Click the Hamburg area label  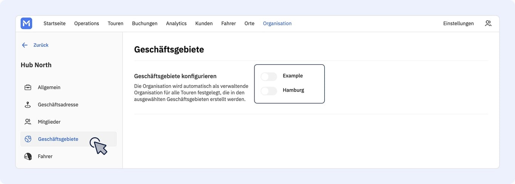(x=293, y=90)
